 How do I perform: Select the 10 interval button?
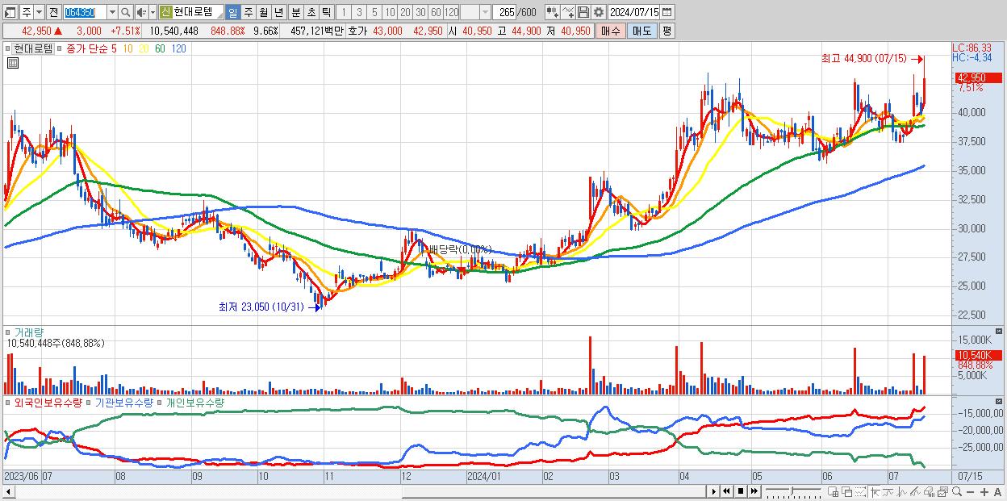(390, 12)
